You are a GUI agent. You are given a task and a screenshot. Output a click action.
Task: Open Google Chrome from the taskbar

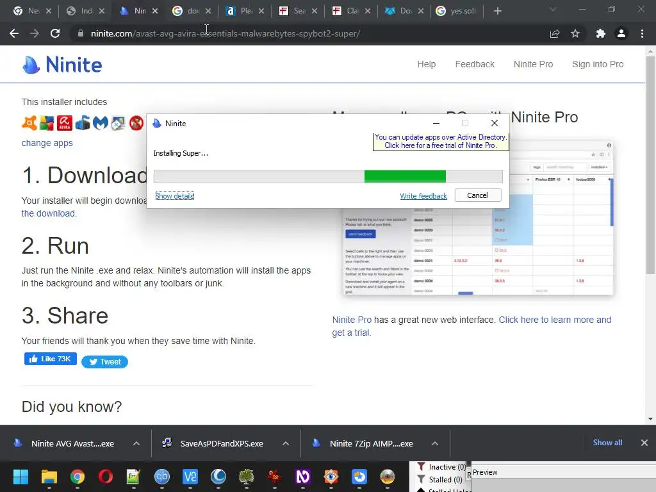78,477
